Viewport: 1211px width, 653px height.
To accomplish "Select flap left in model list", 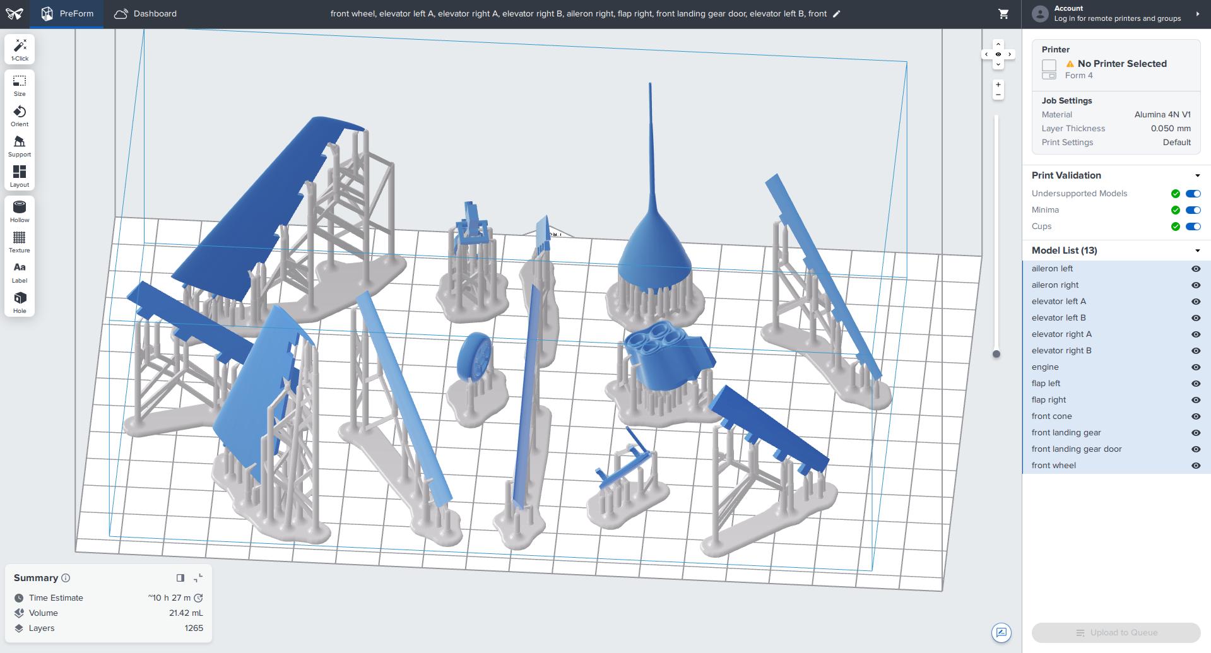I will click(1116, 384).
